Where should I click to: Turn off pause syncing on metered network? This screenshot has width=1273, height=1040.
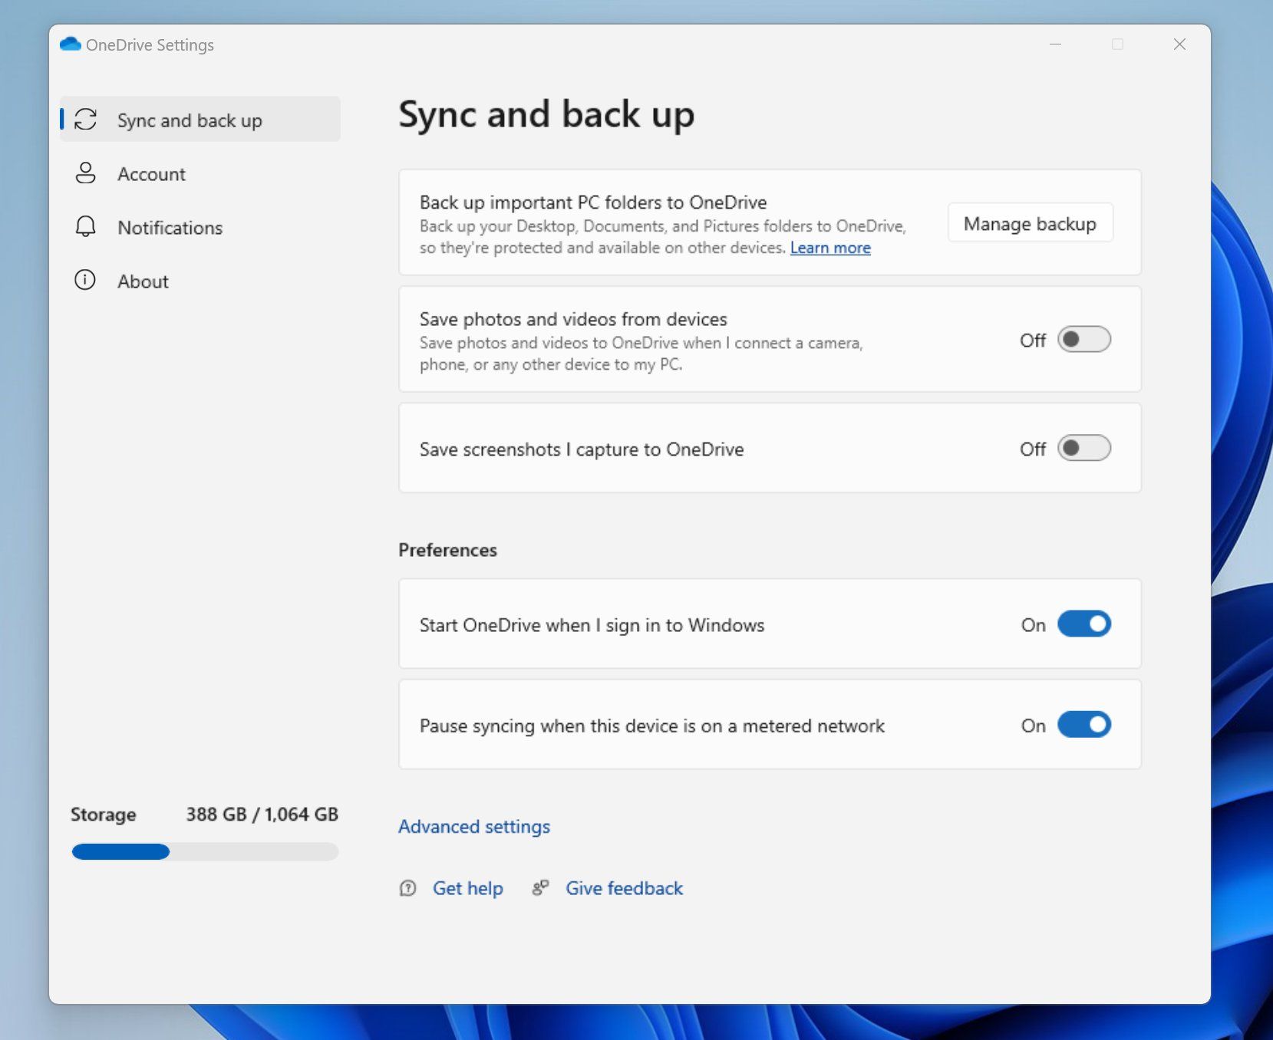click(1084, 724)
